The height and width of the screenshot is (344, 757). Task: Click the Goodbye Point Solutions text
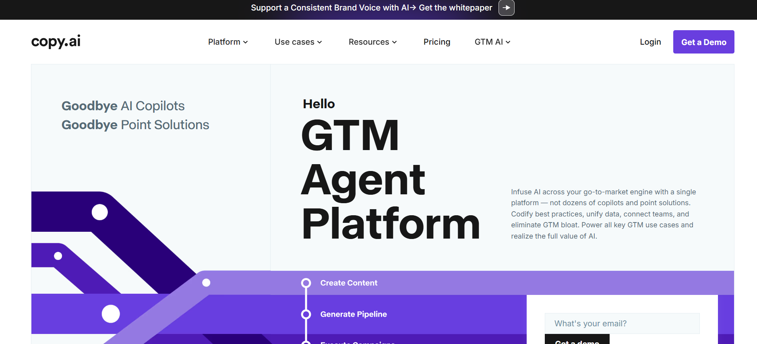135,125
